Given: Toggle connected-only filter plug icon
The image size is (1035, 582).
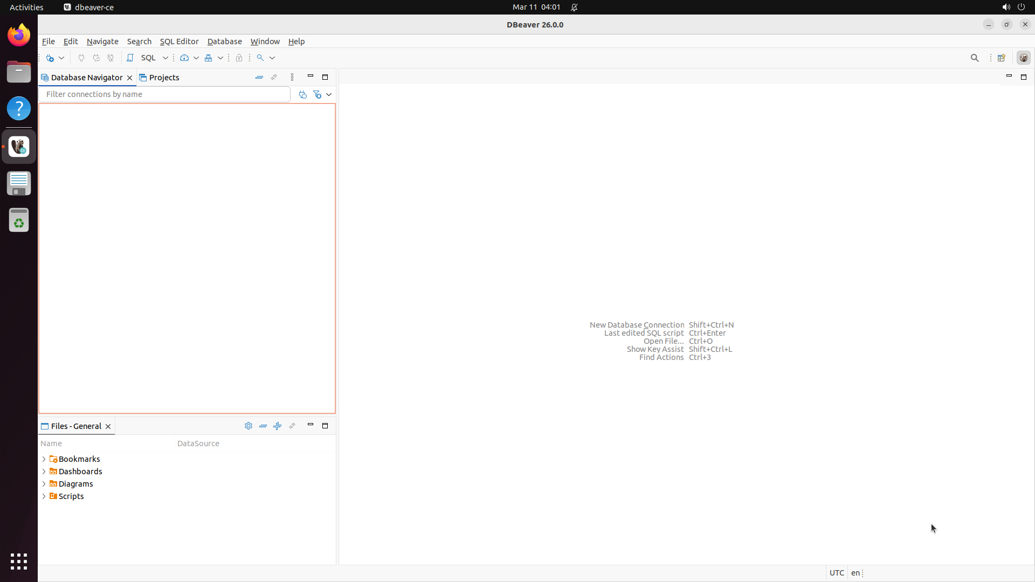Looking at the screenshot, I should tap(303, 94).
